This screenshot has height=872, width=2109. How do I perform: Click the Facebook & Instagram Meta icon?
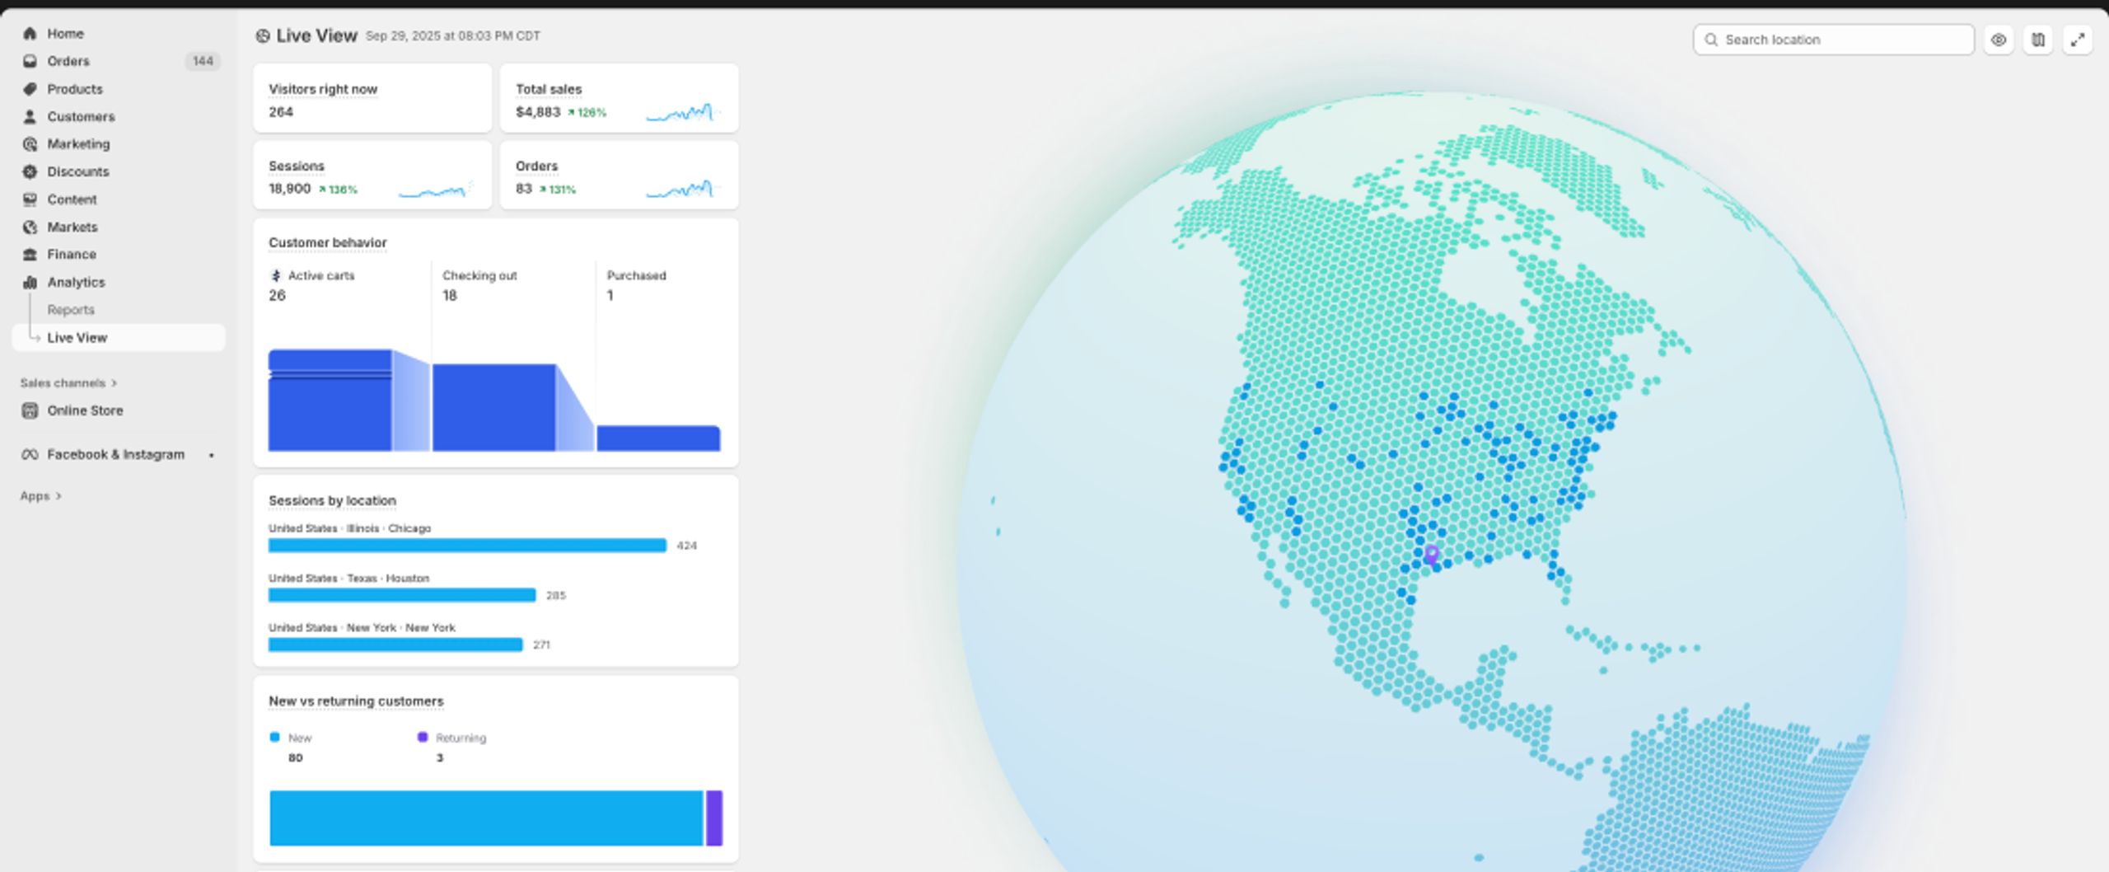30,455
